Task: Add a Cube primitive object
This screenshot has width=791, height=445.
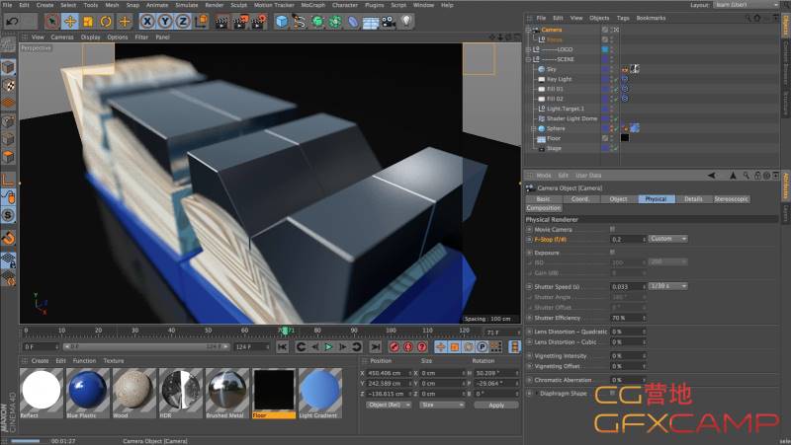Action: point(282,21)
